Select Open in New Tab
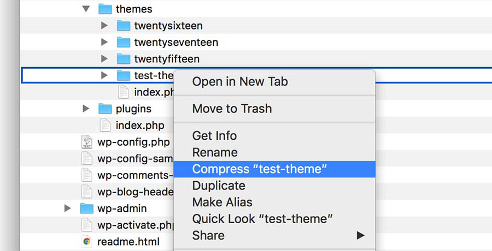Viewport: 492px width, 251px height. pos(240,82)
